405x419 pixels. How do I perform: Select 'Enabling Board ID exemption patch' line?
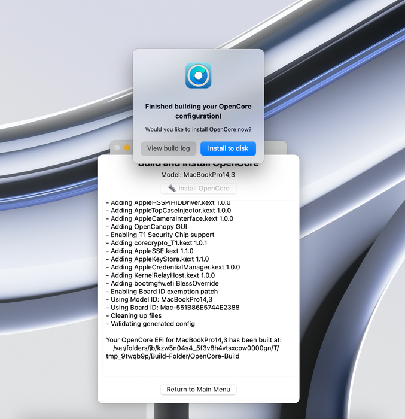click(x=162, y=292)
